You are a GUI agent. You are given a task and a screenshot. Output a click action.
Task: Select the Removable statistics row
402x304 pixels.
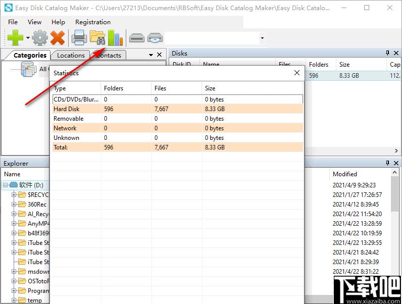177,119
